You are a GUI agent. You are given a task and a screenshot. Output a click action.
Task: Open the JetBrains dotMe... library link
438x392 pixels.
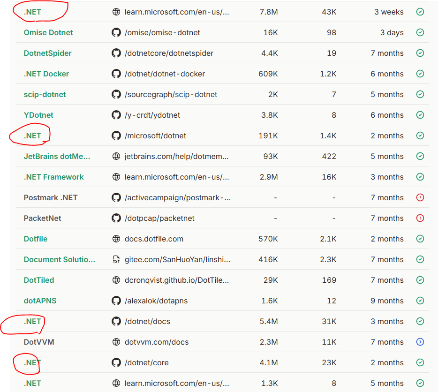click(x=57, y=156)
